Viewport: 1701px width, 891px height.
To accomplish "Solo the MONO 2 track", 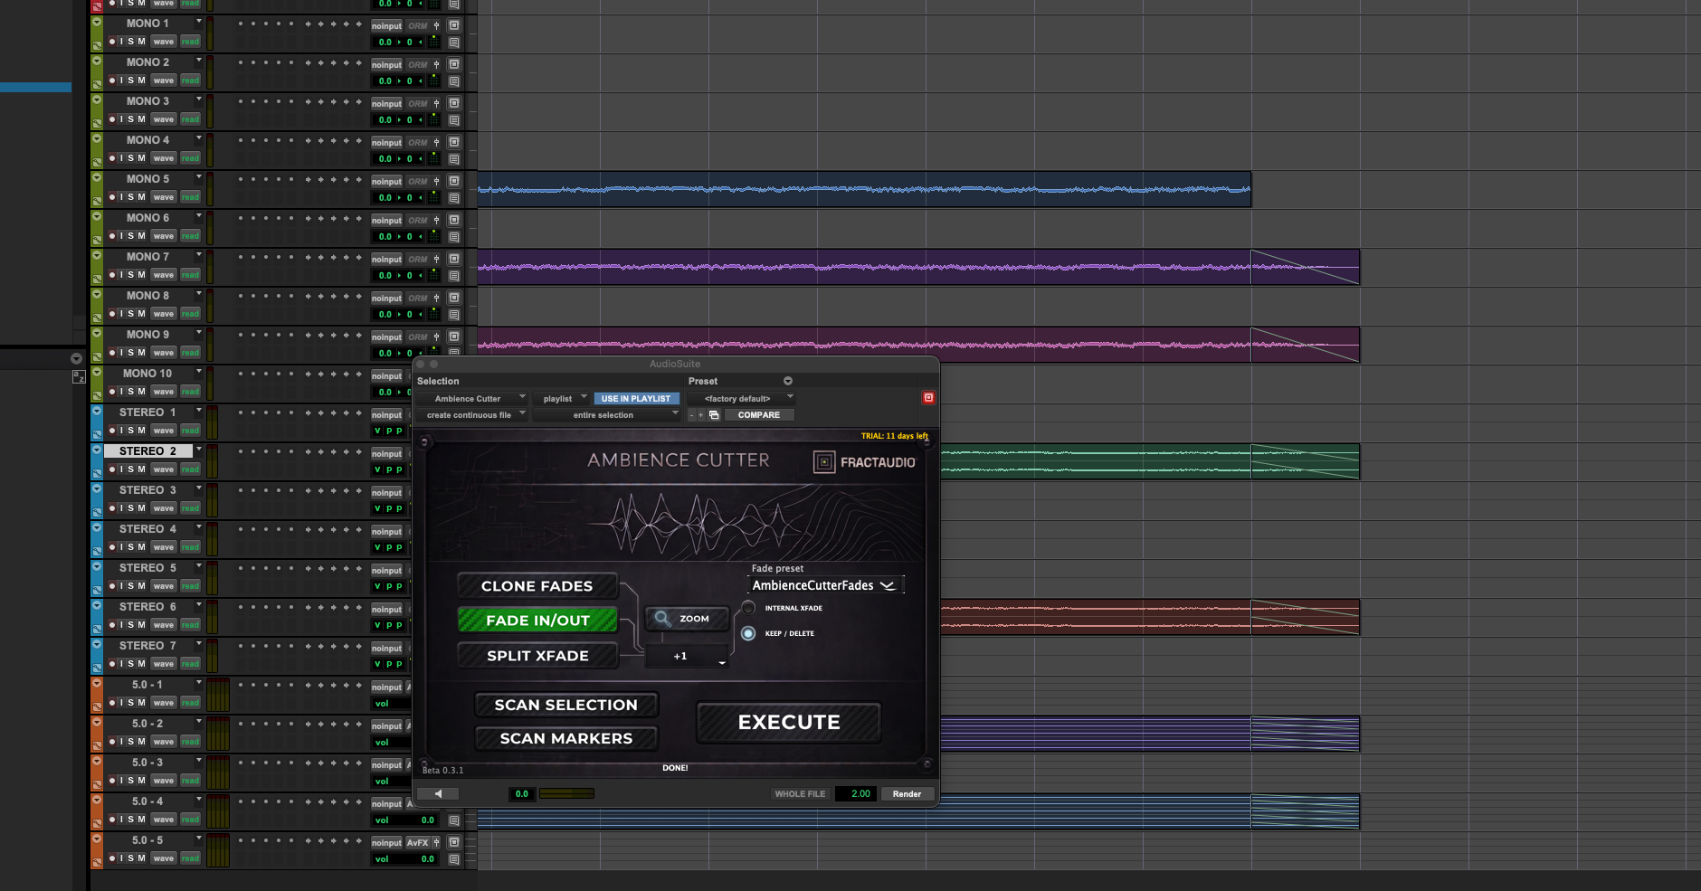I will pyautogui.click(x=130, y=81).
